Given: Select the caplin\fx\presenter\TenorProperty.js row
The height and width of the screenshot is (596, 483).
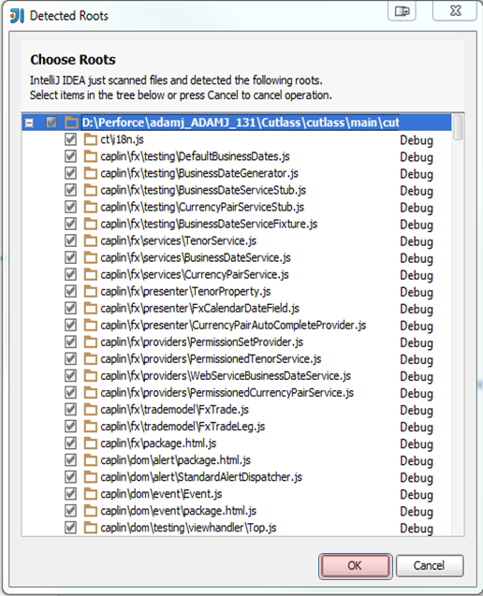Looking at the screenshot, I should [237, 291].
